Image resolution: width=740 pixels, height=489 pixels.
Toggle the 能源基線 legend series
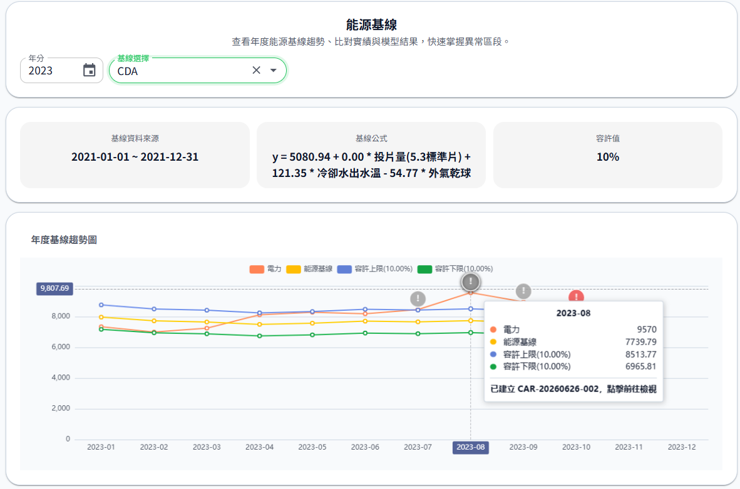tap(310, 269)
